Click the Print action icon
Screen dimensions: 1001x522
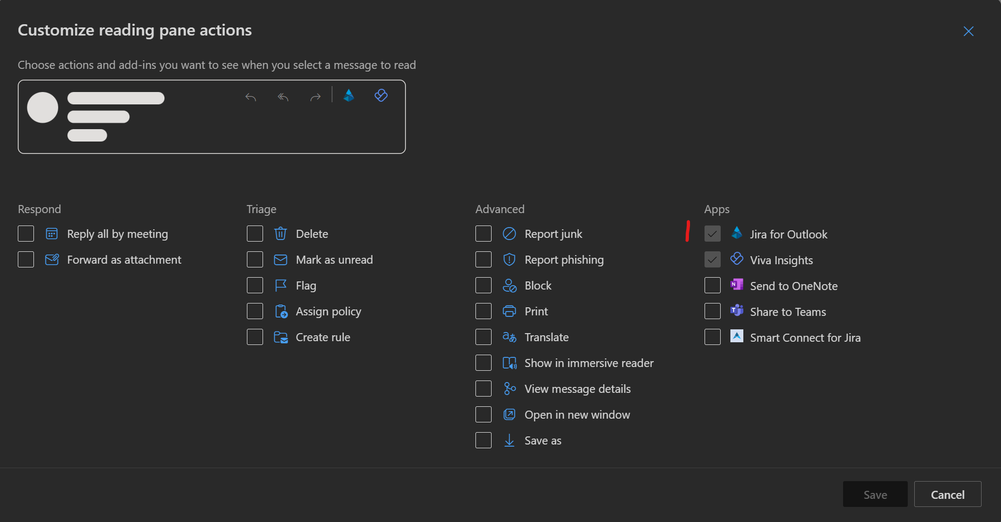coord(509,312)
